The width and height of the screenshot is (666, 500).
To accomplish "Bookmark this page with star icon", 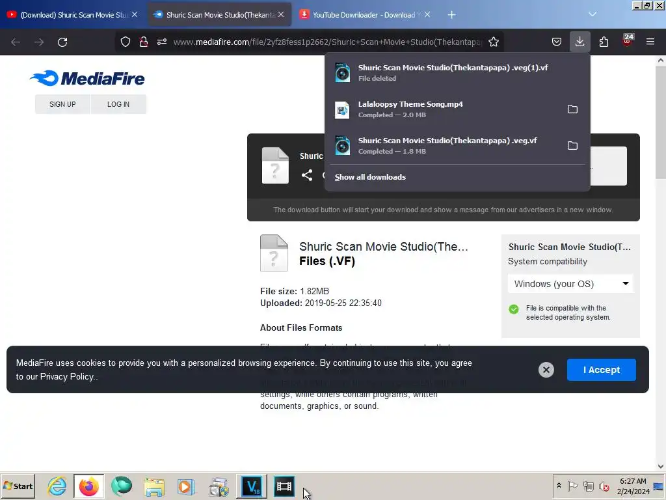I will click(494, 42).
